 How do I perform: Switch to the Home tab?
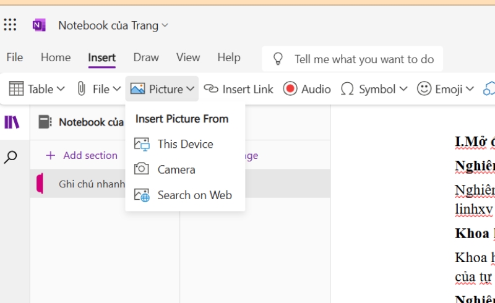(56, 58)
